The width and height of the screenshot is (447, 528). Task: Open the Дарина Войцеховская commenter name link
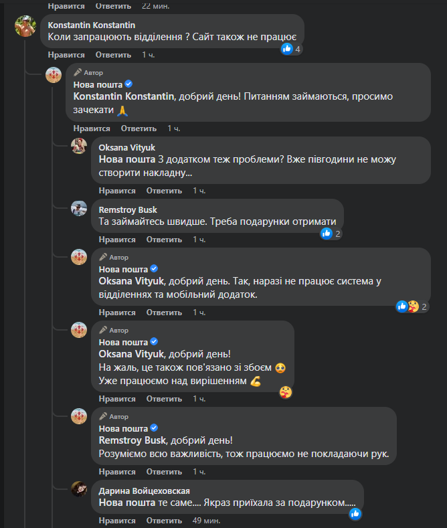tap(145, 491)
